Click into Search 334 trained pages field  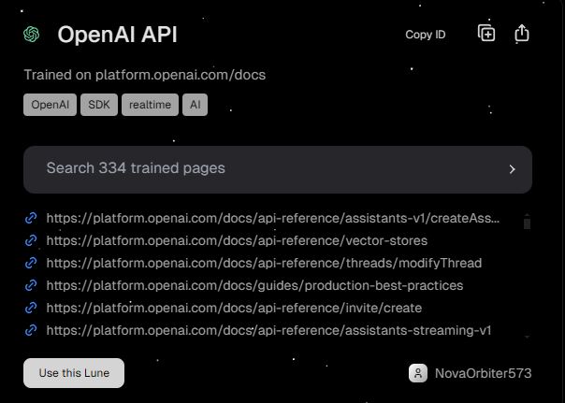pos(262,169)
